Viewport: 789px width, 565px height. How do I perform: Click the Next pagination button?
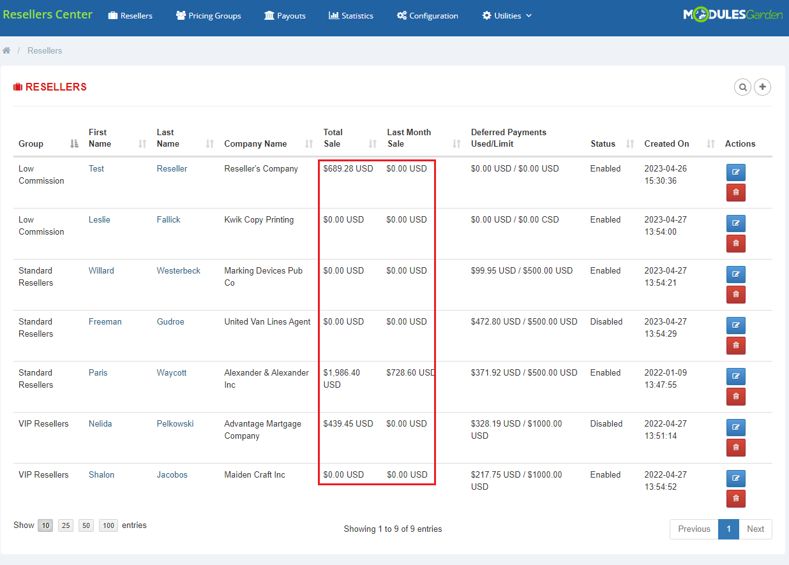755,529
